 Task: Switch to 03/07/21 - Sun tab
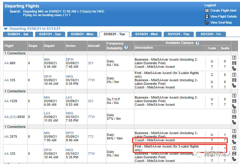coord(50,34)
